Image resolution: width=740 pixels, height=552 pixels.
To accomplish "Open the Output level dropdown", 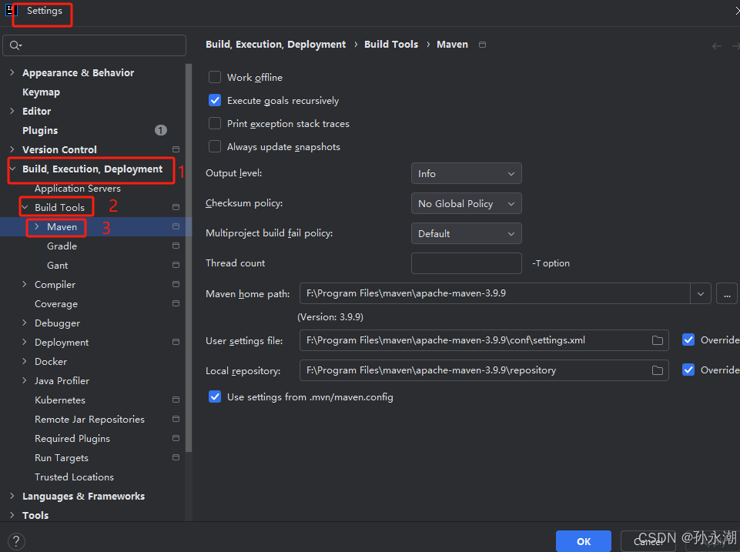I will (x=466, y=173).
